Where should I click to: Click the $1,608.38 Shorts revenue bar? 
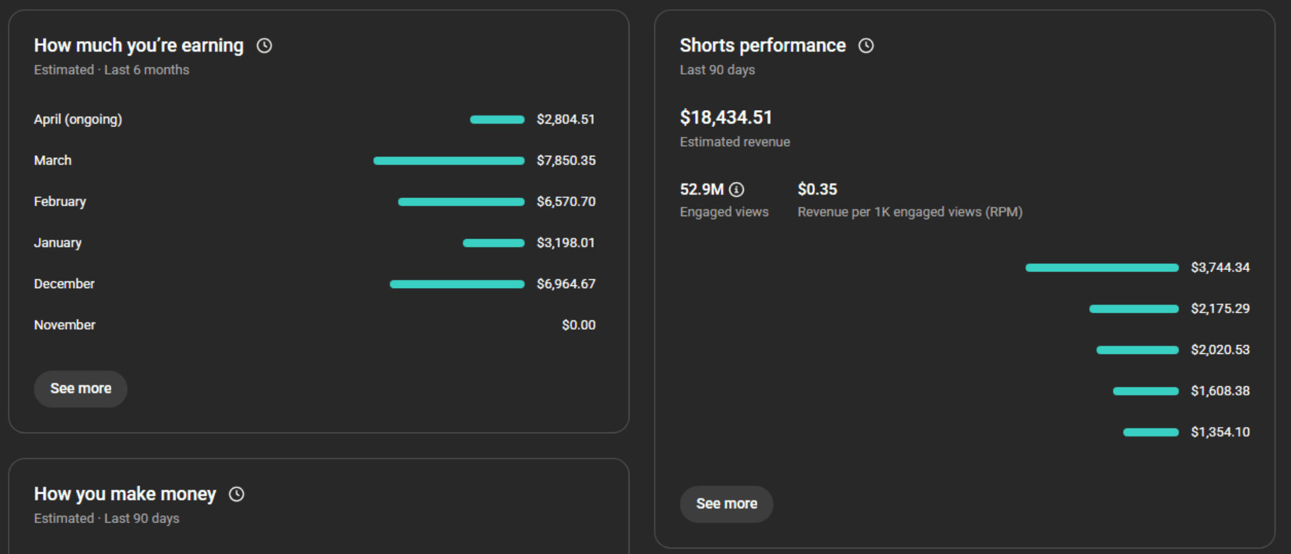(x=1145, y=391)
